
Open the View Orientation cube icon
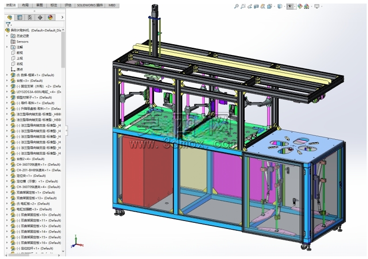tap(280, 6)
